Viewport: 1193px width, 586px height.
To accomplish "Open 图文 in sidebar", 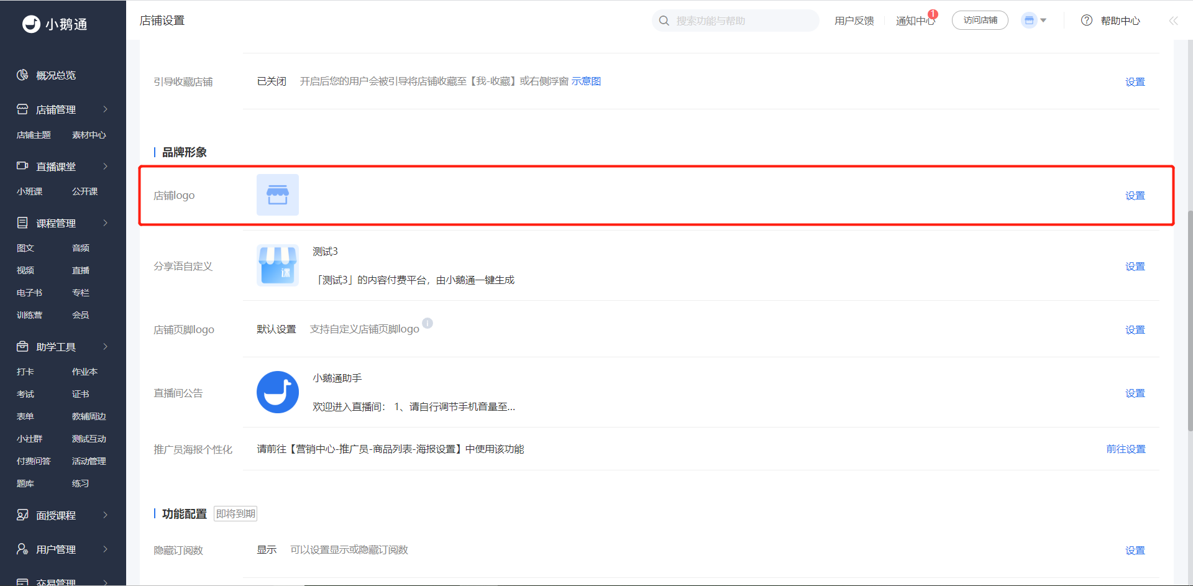I will 25,248.
